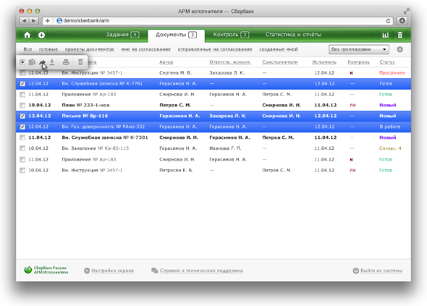Filter by 'мне на согласование' link
The width and height of the screenshot is (427, 306).
pyautogui.click(x=146, y=50)
